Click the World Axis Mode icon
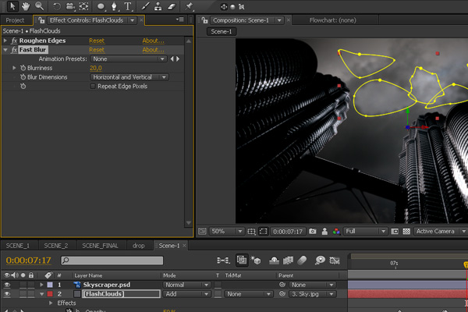Screen dimensions: 468x312 pyautogui.click(x=232, y=6)
